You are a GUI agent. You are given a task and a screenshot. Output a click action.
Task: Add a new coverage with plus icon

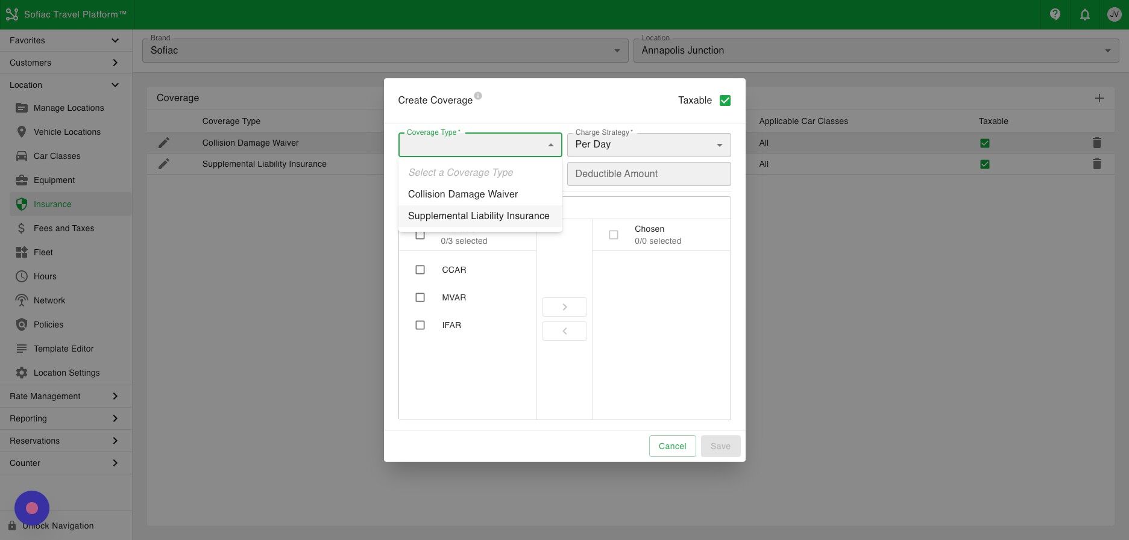[1099, 98]
